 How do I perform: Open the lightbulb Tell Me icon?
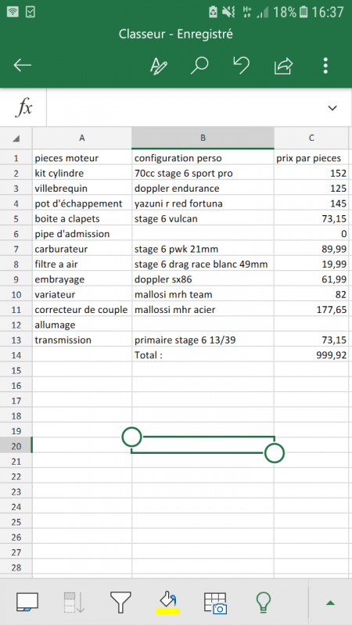(x=264, y=602)
